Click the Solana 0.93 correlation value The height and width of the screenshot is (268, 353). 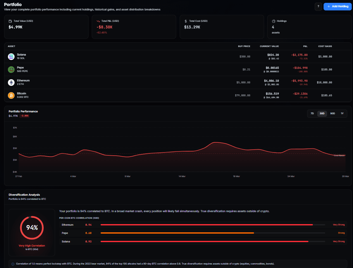88,241
